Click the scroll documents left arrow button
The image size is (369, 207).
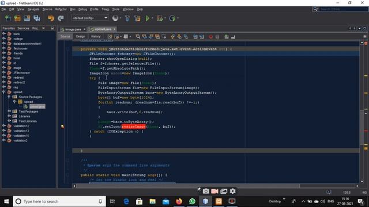tap(350, 28)
